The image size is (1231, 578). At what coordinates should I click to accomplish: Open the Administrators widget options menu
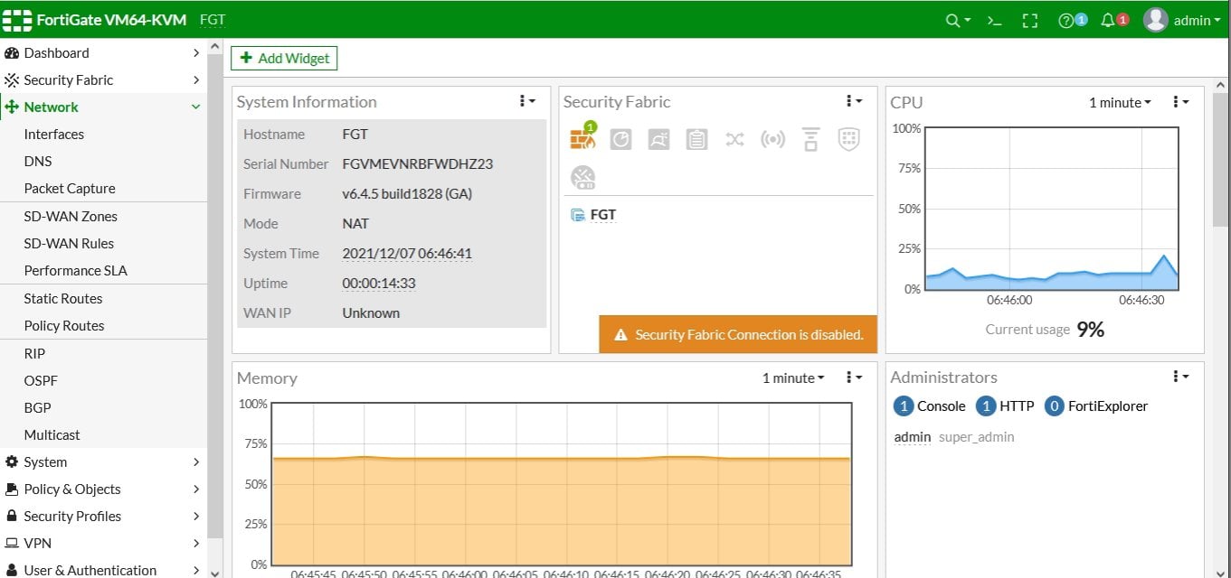pos(1180,377)
